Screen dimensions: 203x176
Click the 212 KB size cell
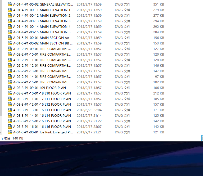(159, 93)
